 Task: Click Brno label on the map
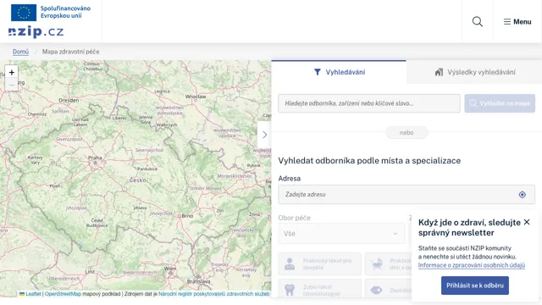point(187,215)
